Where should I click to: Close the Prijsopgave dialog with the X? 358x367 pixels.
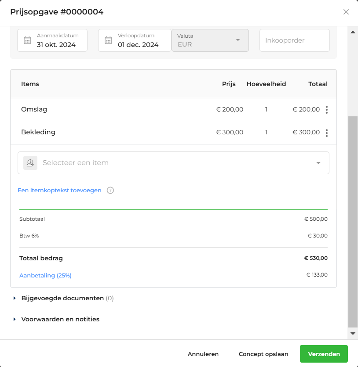tap(346, 12)
